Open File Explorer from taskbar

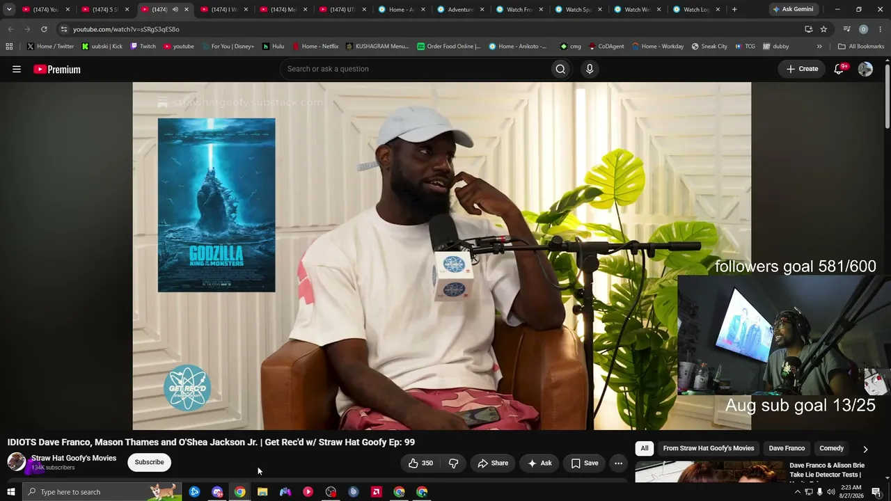tap(262, 492)
